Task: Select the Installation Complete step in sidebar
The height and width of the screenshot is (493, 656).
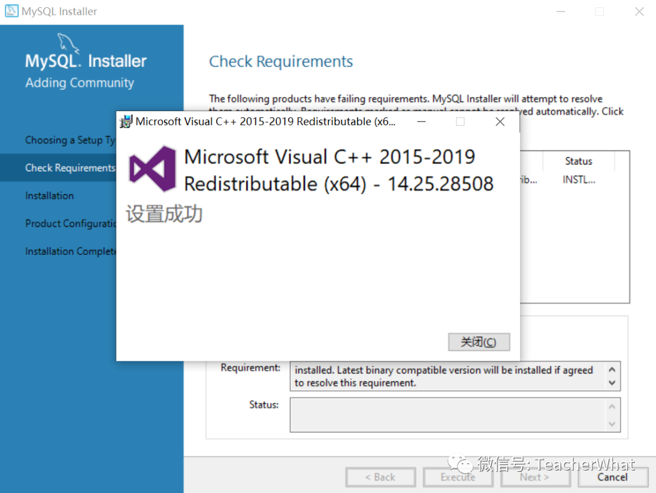Action: [70, 251]
